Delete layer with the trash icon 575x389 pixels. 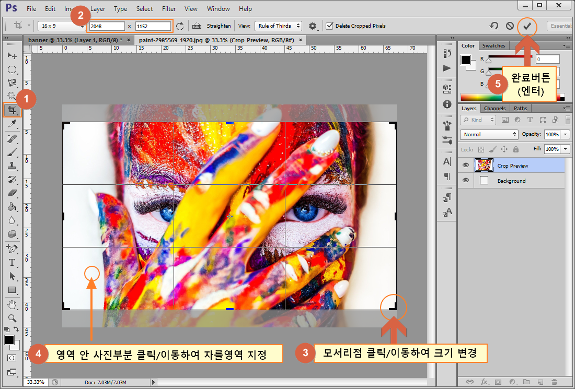(554, 382)
